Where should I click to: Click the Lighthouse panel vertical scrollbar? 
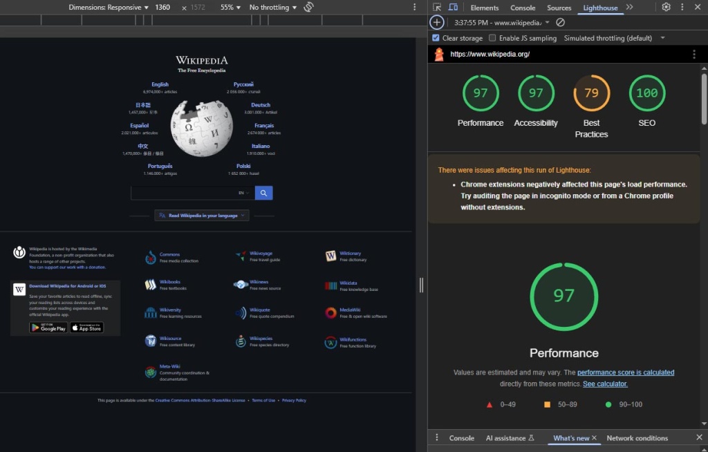click(x=704, y=98)
